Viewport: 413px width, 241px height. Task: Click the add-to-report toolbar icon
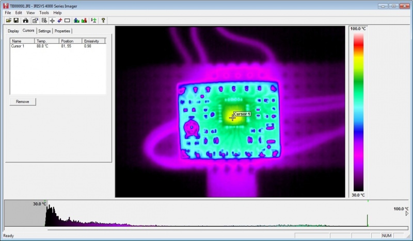[x=44, y=20]
